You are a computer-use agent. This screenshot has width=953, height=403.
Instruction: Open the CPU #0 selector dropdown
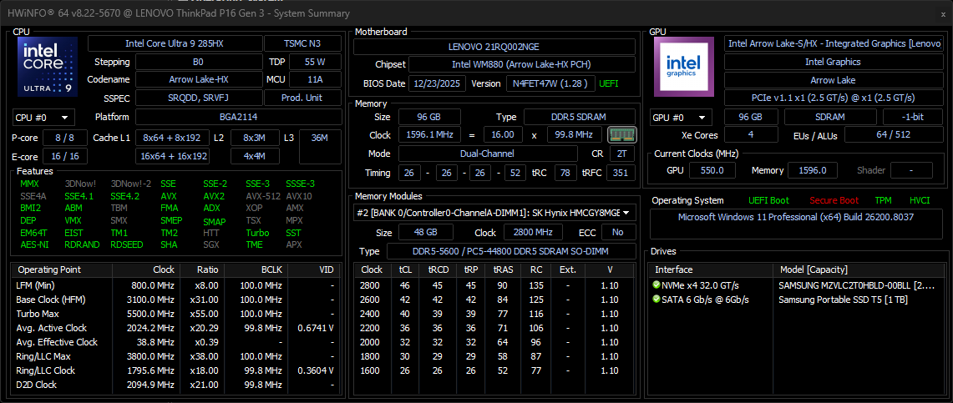click(43, 118)
